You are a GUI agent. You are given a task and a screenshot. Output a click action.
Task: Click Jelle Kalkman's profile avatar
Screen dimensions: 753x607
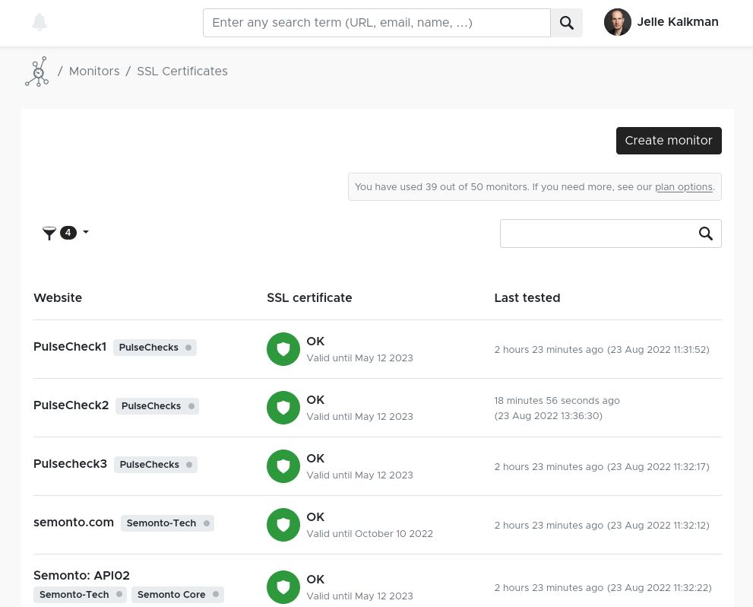[617, 23]
